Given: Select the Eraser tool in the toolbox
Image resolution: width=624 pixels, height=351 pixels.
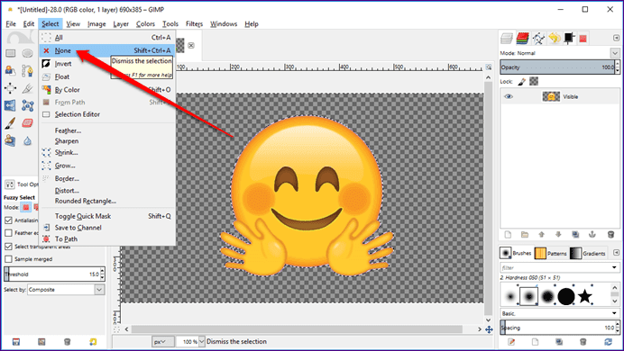Looking at the screenshot, I should tap(27, 123).
